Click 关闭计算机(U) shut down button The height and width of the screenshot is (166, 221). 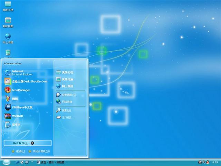coord(39,151)
